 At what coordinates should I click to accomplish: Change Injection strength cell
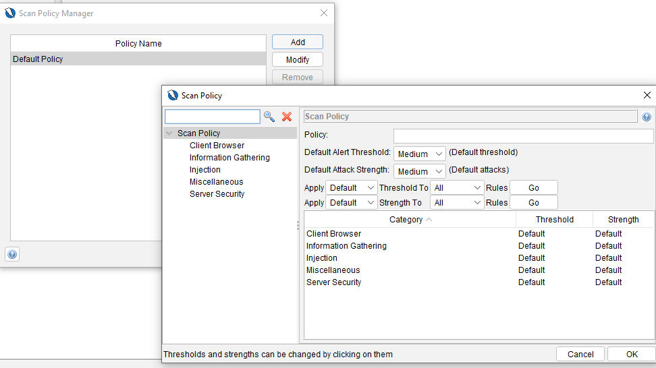point(624,257)
